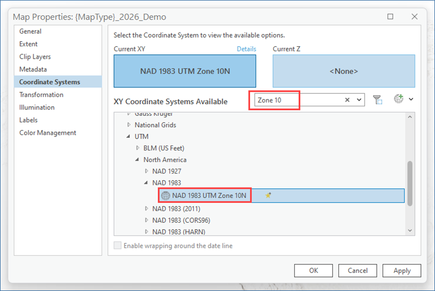Click the globe icon for NAD 1983 UTM Zone 10N
The width and height of the screenshot is (435, 291).
point(165,196)
